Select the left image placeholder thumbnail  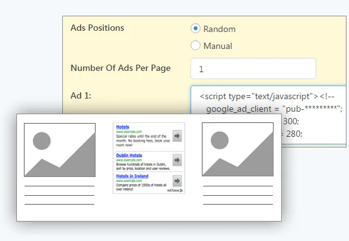click(60, 150)
